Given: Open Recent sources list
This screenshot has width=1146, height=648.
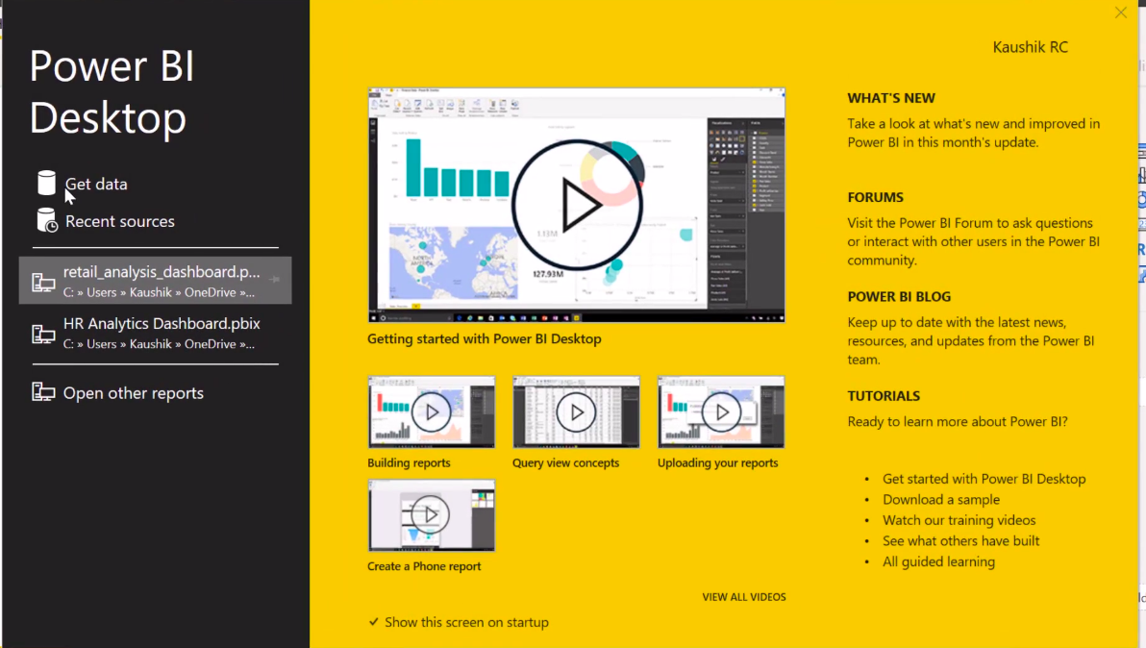Looking at the screenshot, I should pos(120,221).
